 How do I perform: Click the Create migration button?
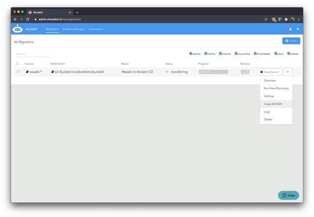[x=291, y=41]
